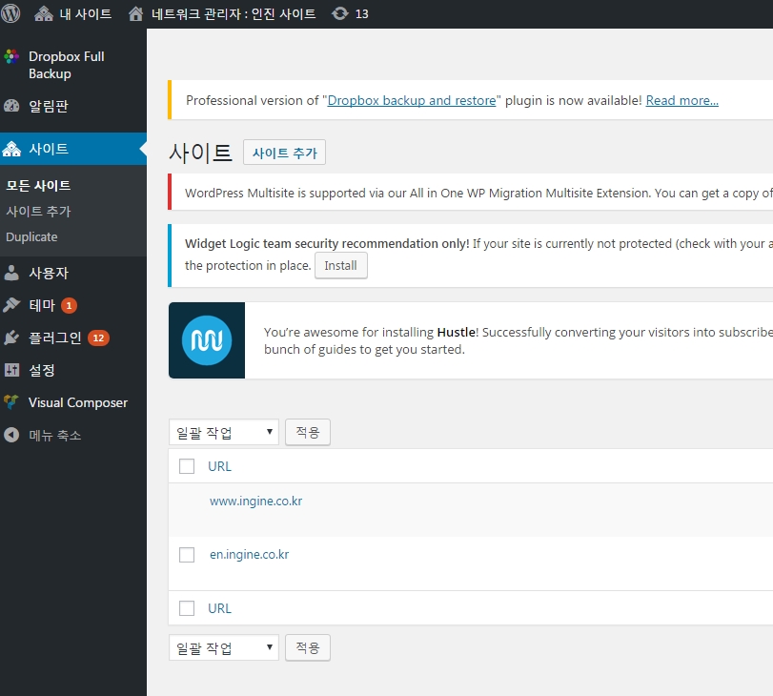Open the top 일괄 작업 bulk action dropdown

click(224, 432)
